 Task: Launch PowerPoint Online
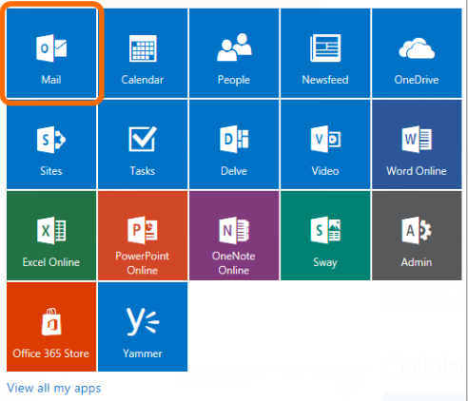point(143,236)
